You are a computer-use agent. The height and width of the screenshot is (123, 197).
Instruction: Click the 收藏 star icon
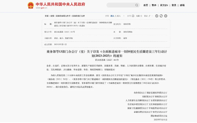tap(141, 16)
